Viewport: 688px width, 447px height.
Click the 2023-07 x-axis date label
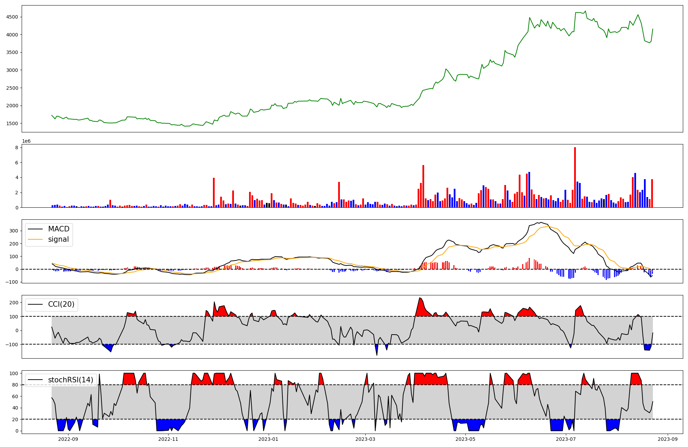click(566, 439)
